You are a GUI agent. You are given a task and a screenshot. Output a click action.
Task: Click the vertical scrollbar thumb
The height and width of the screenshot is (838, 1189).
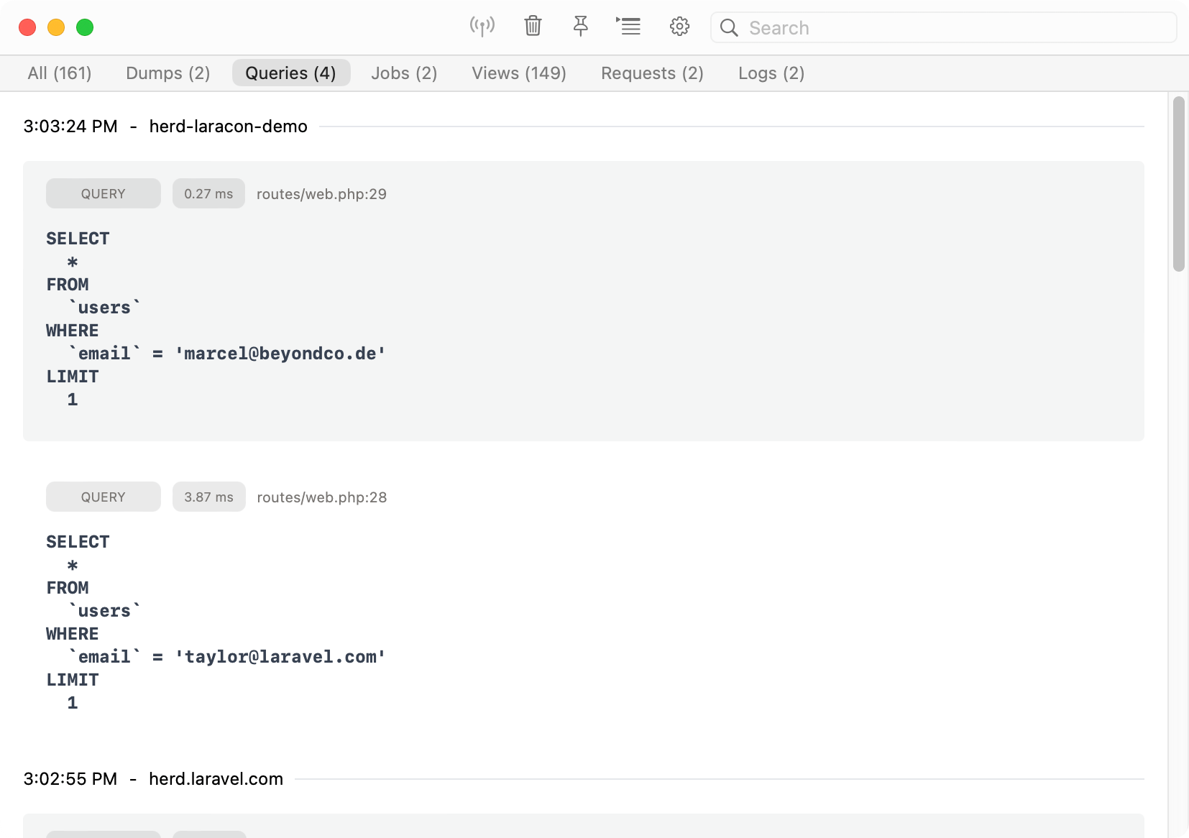(1178, 184)
